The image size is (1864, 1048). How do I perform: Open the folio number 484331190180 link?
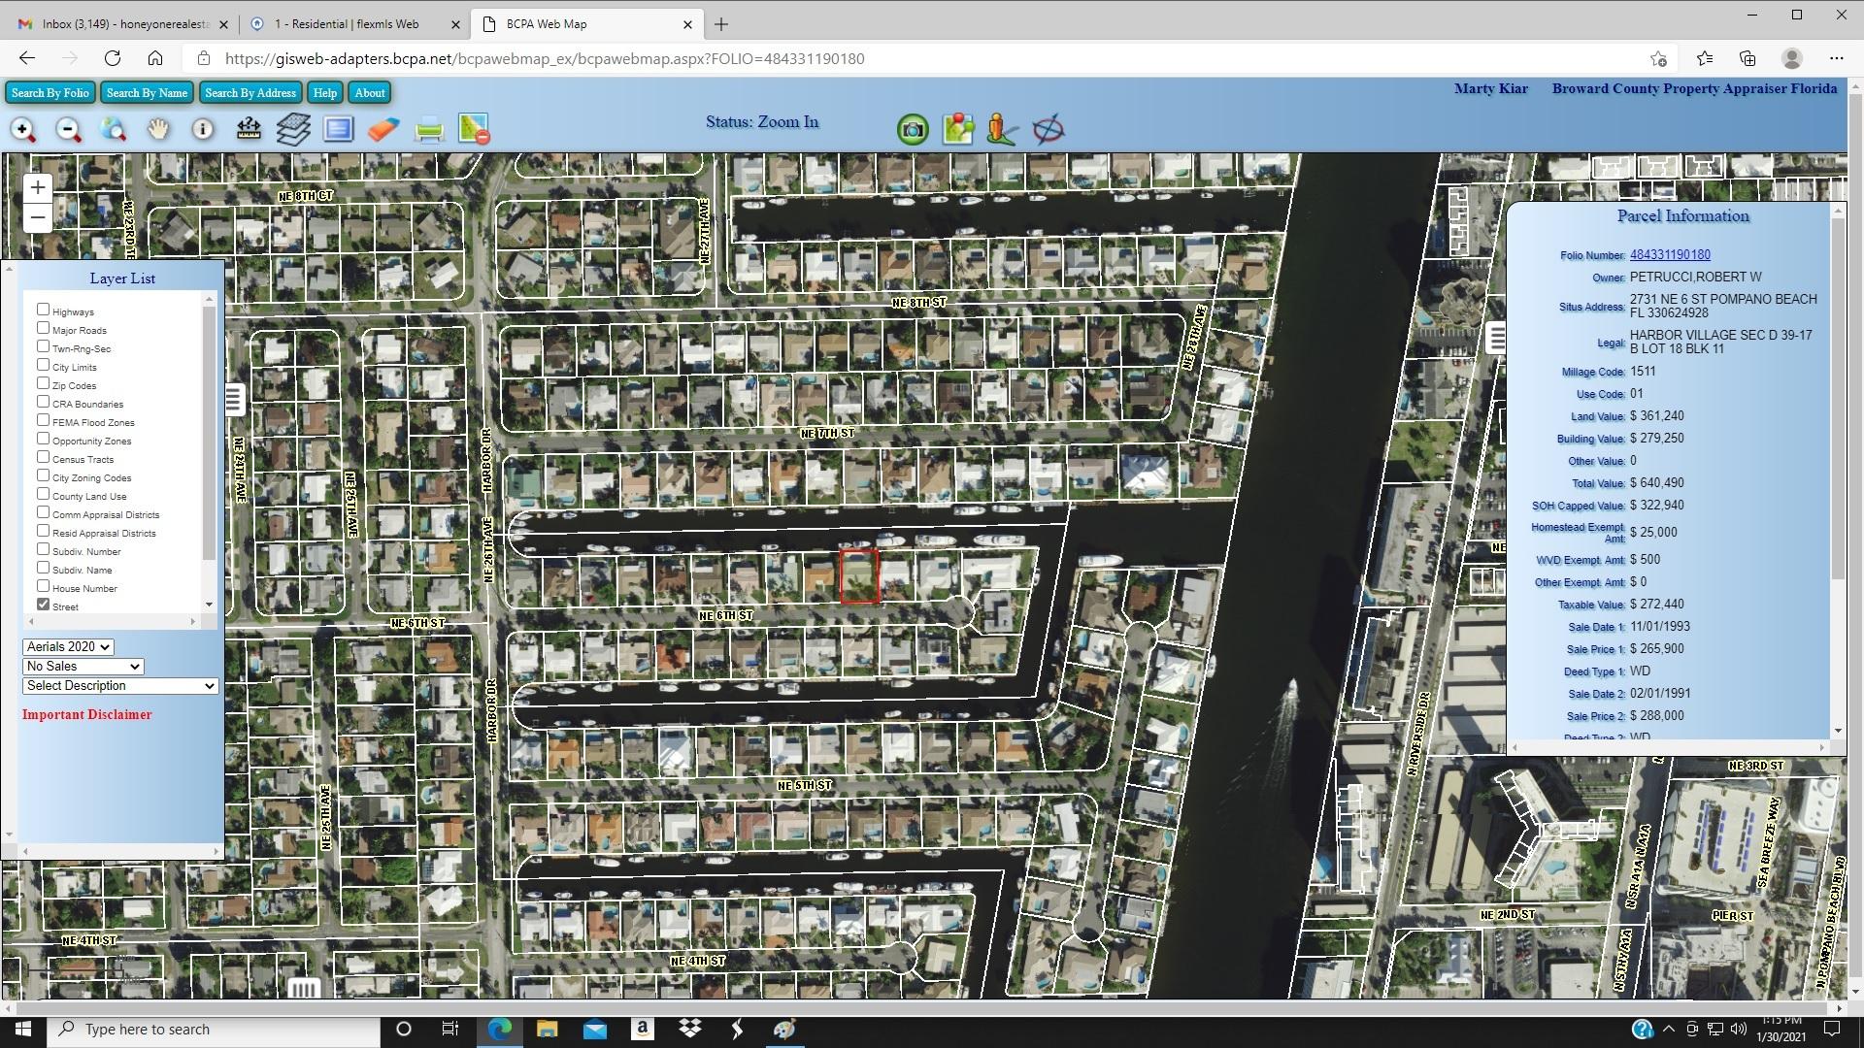pyautogui.click(x=1670, y=255)
